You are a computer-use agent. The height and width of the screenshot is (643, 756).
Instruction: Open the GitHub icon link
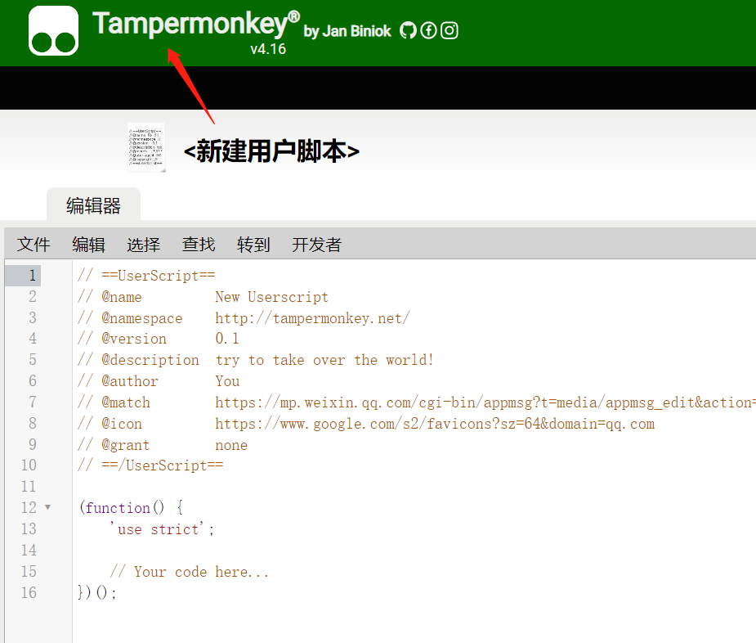[x=409, y=30]
